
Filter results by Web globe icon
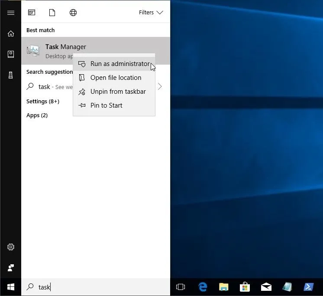point(73,13)
